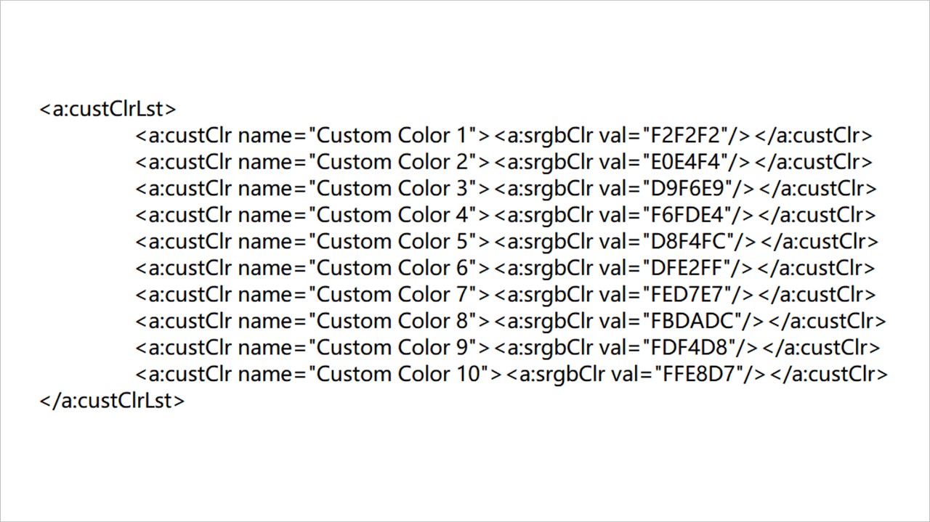The height and width of the screenshot is (522, 930).
Task: Click the hex value D8F4FC
Action: (687, 241)
